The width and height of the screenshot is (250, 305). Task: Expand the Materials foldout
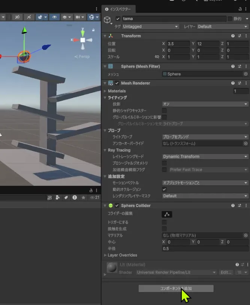[105, 91]
